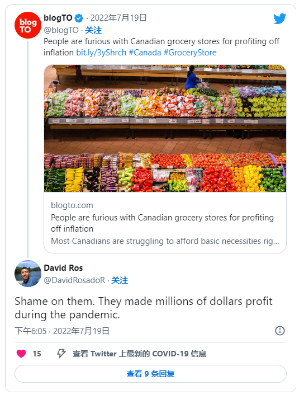Follow David Ros via the 关注 link
This screenshot has width=304, height=395.
coord(120,280)
